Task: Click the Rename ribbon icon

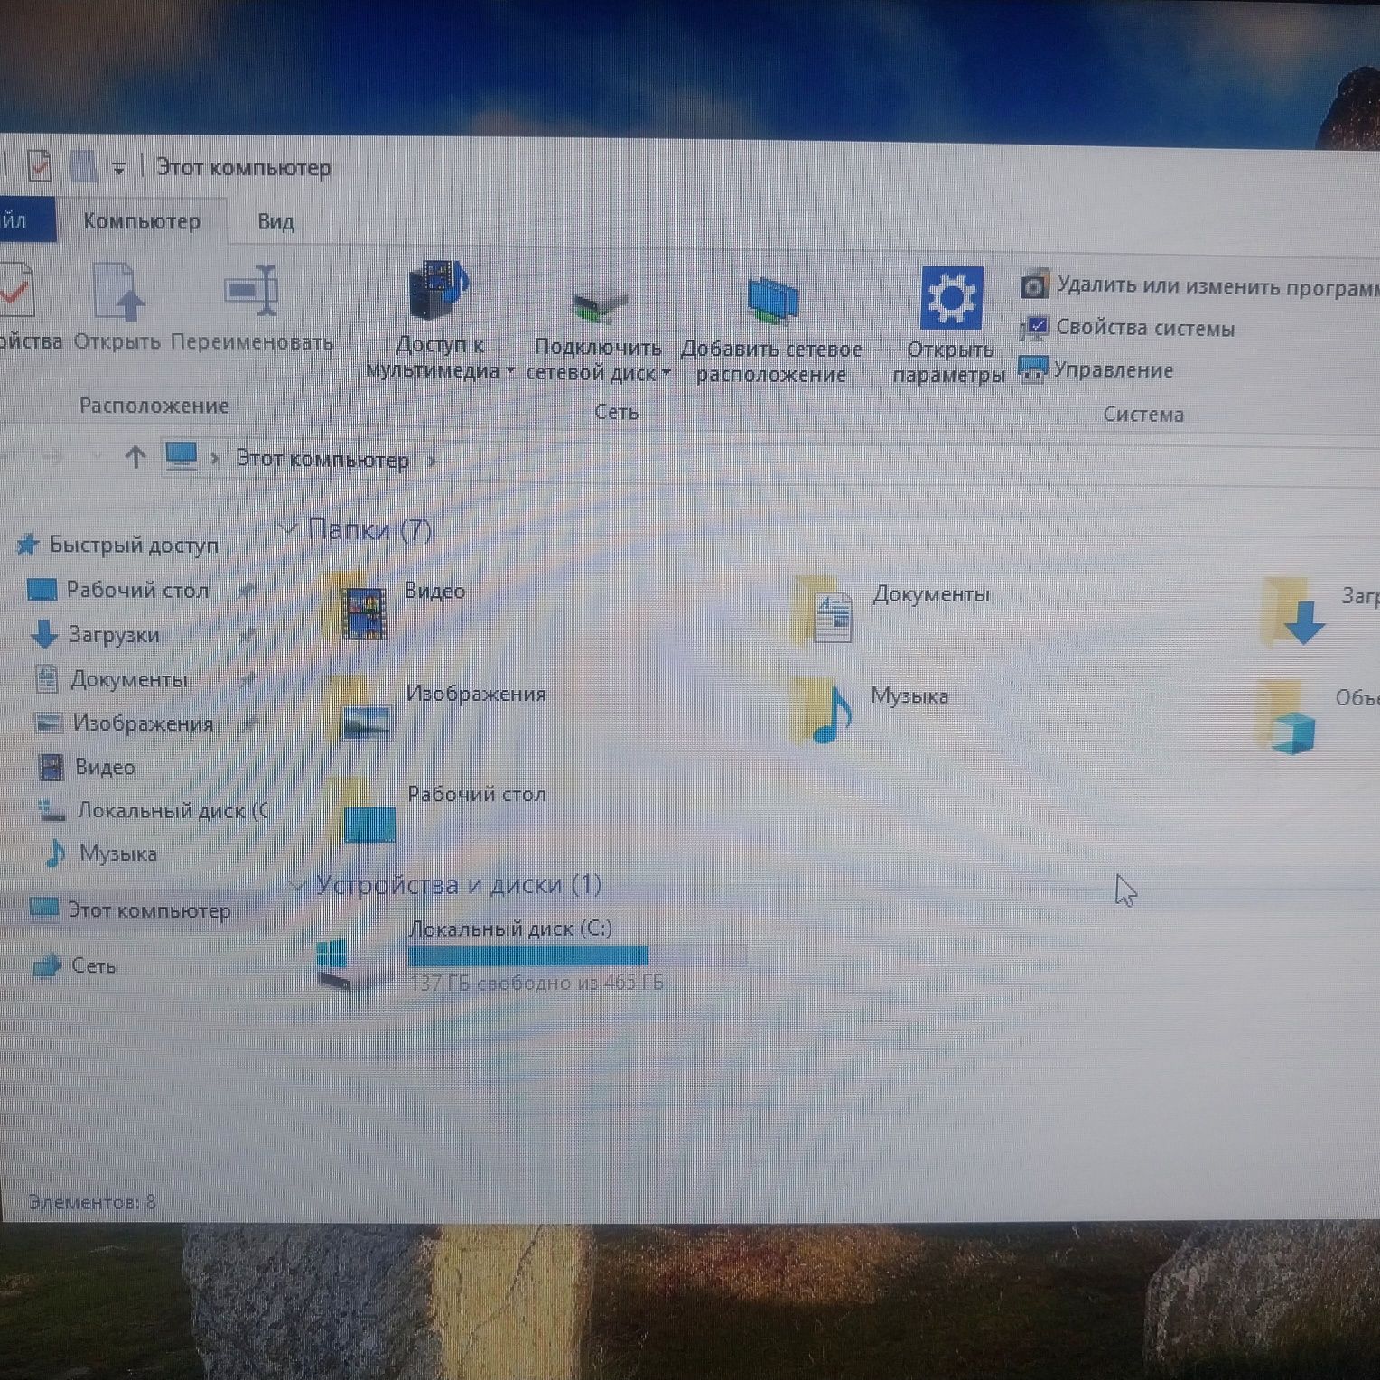Action: 251,290
